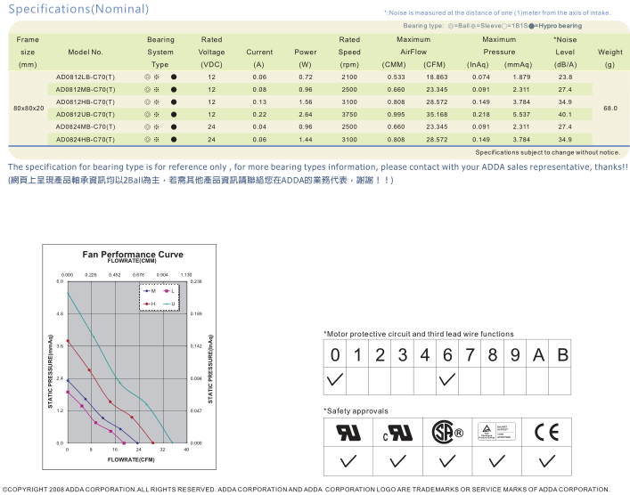630x495 pixels.
Task: Click the checkmark below the cUL logo
Action: [397, 461]
